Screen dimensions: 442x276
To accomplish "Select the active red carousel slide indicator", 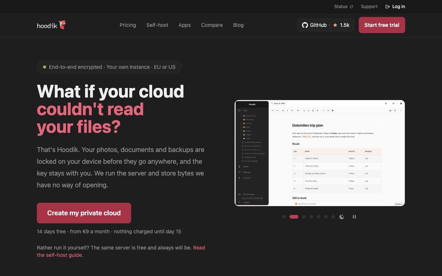I will [x=294, y=217].
